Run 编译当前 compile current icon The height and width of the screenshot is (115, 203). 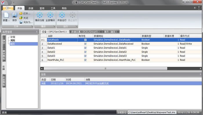pos(40,15)
